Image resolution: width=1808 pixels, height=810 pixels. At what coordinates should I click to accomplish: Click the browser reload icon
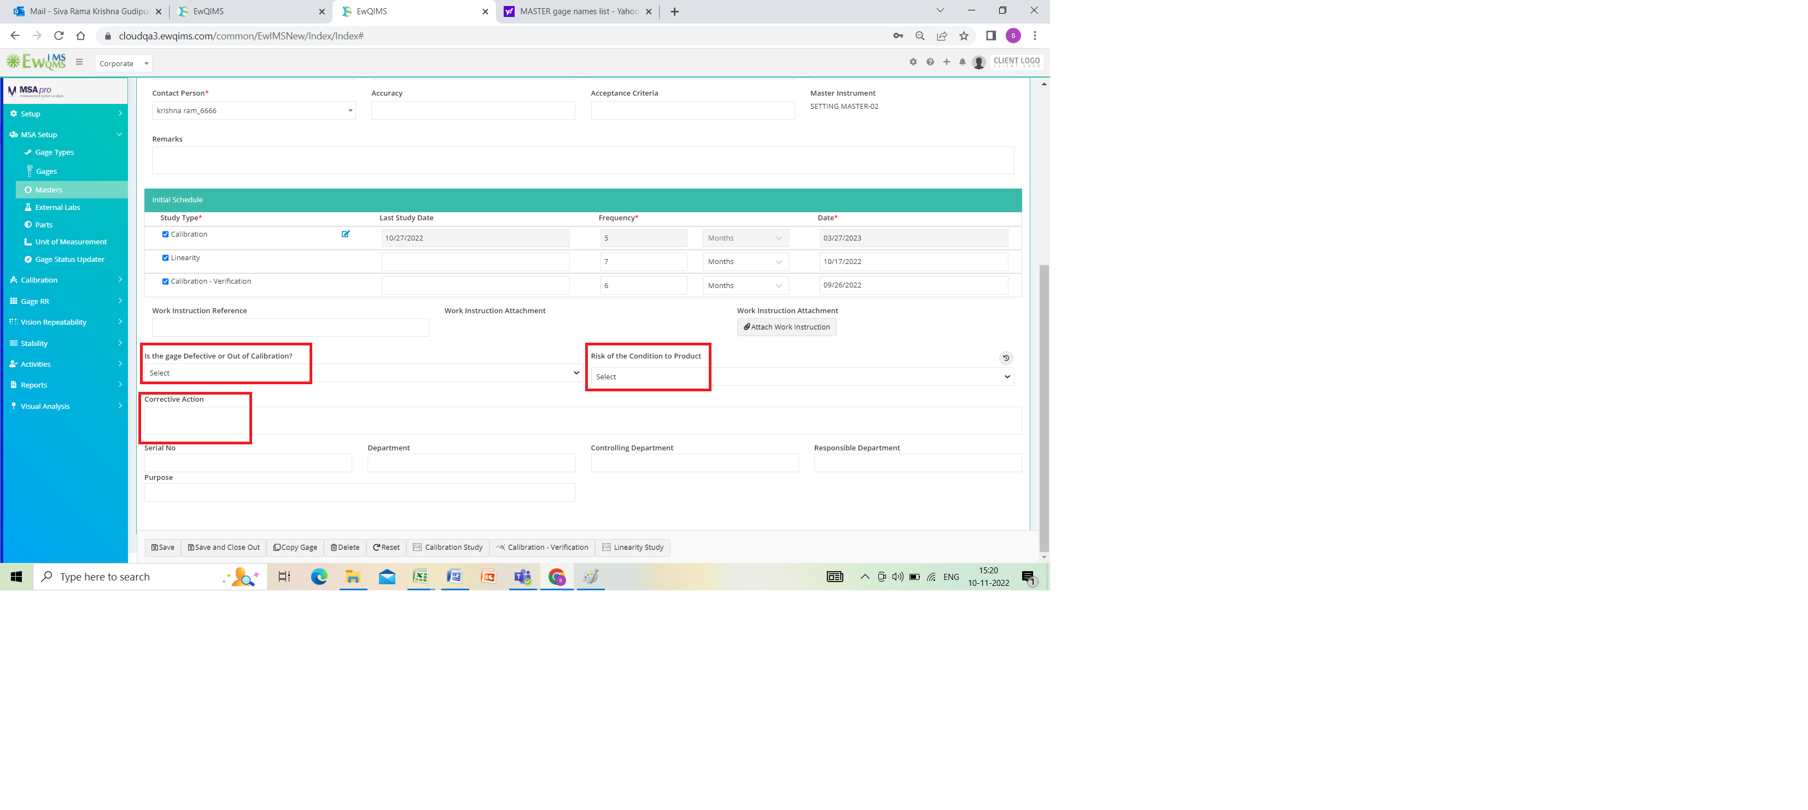pyautogui.click(x=59, y=36)
